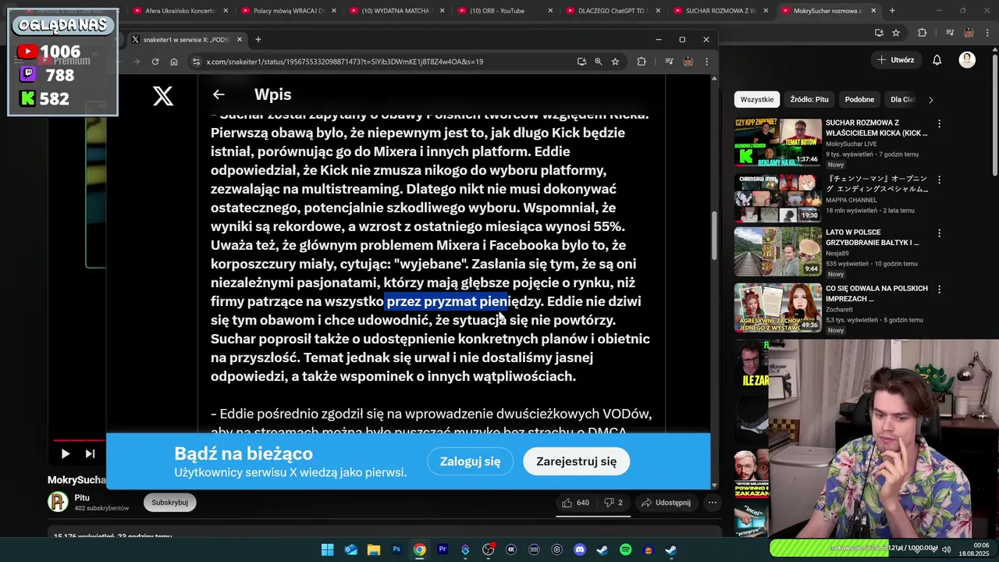Open Spotify from the taskbar
The image size is (999, 562).
[625, 550]
